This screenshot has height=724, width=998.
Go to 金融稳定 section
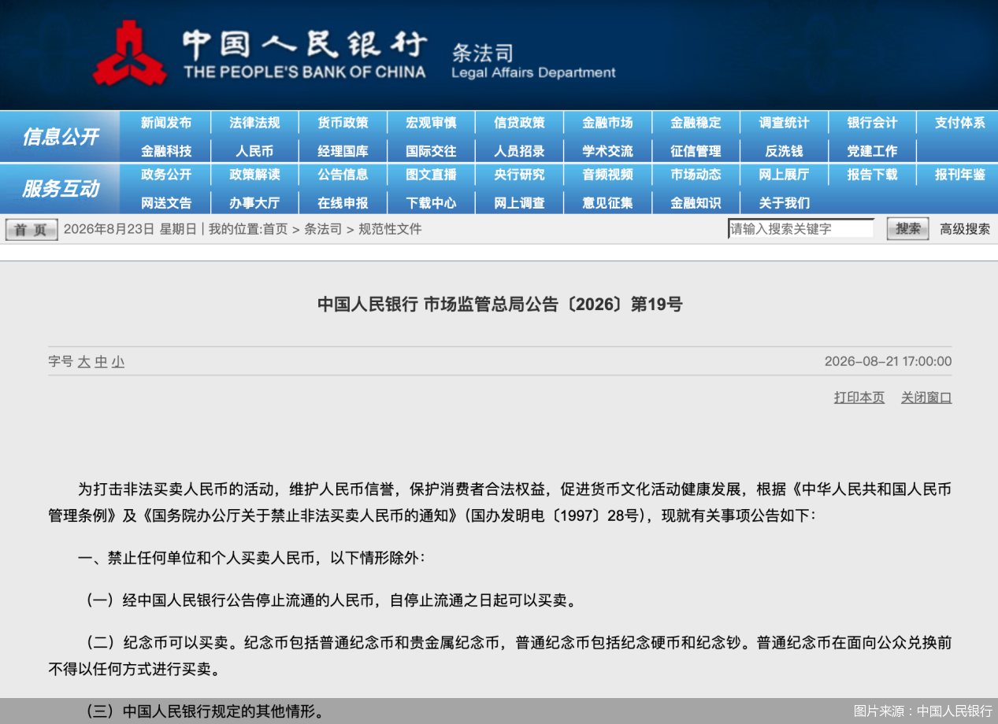(x=696, y=123)
